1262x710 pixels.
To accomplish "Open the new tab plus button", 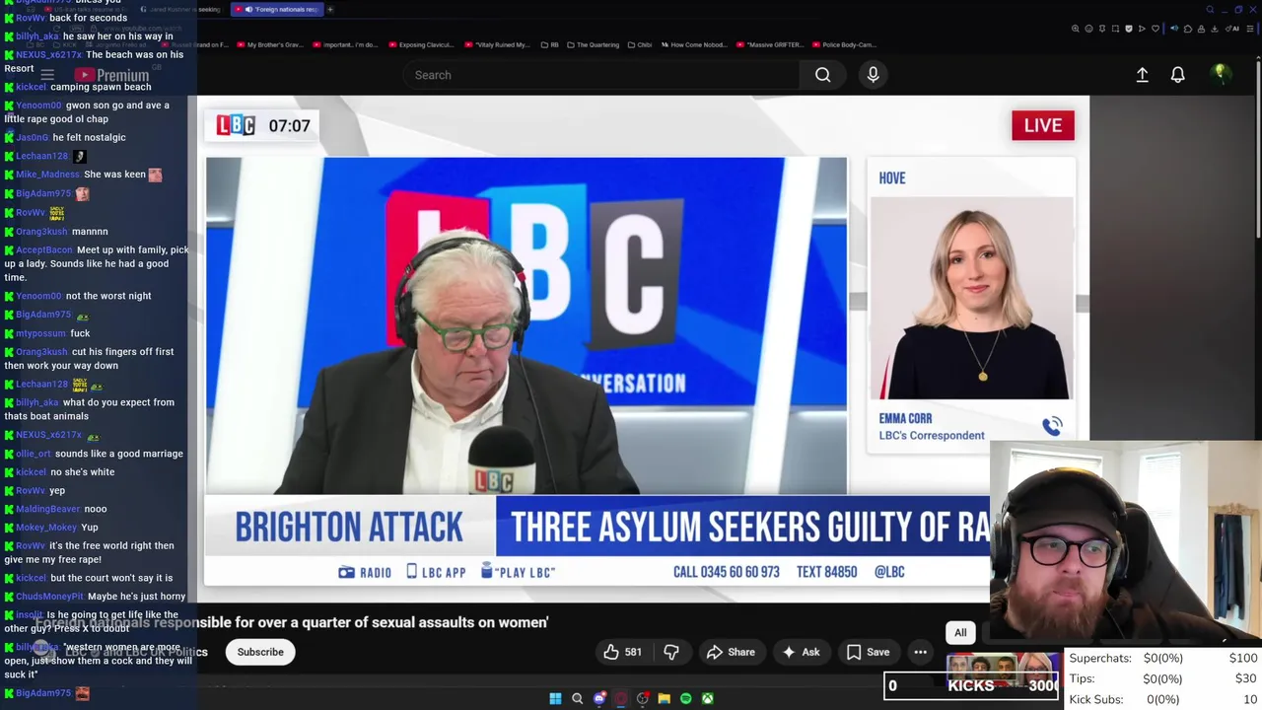I will (330, 9).
